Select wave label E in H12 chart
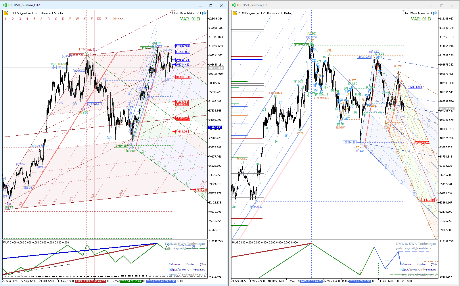The image size is (460, 286). coord(70,19)
